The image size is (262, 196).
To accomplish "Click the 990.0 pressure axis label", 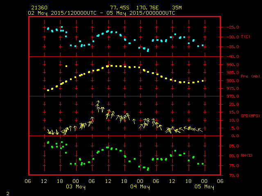I will [x=233, y=65].
